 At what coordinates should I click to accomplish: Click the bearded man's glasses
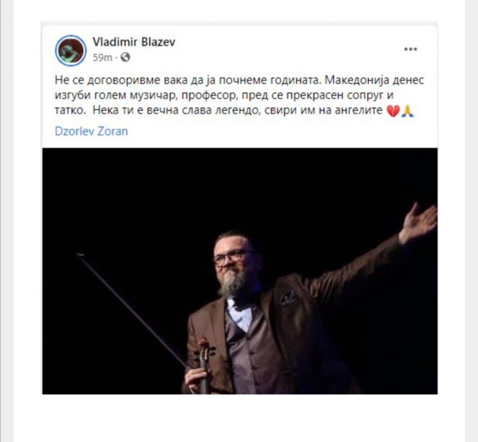point(232,257)
